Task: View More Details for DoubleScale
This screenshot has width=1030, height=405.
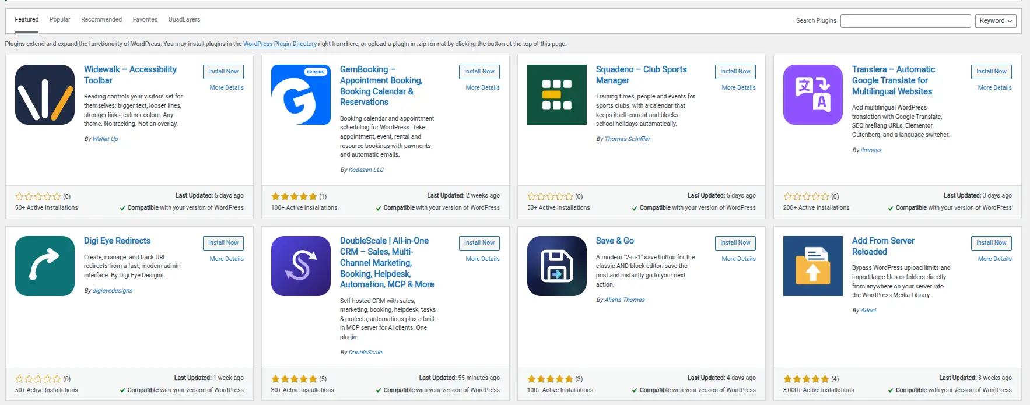Action: click(x=483, y=259)
